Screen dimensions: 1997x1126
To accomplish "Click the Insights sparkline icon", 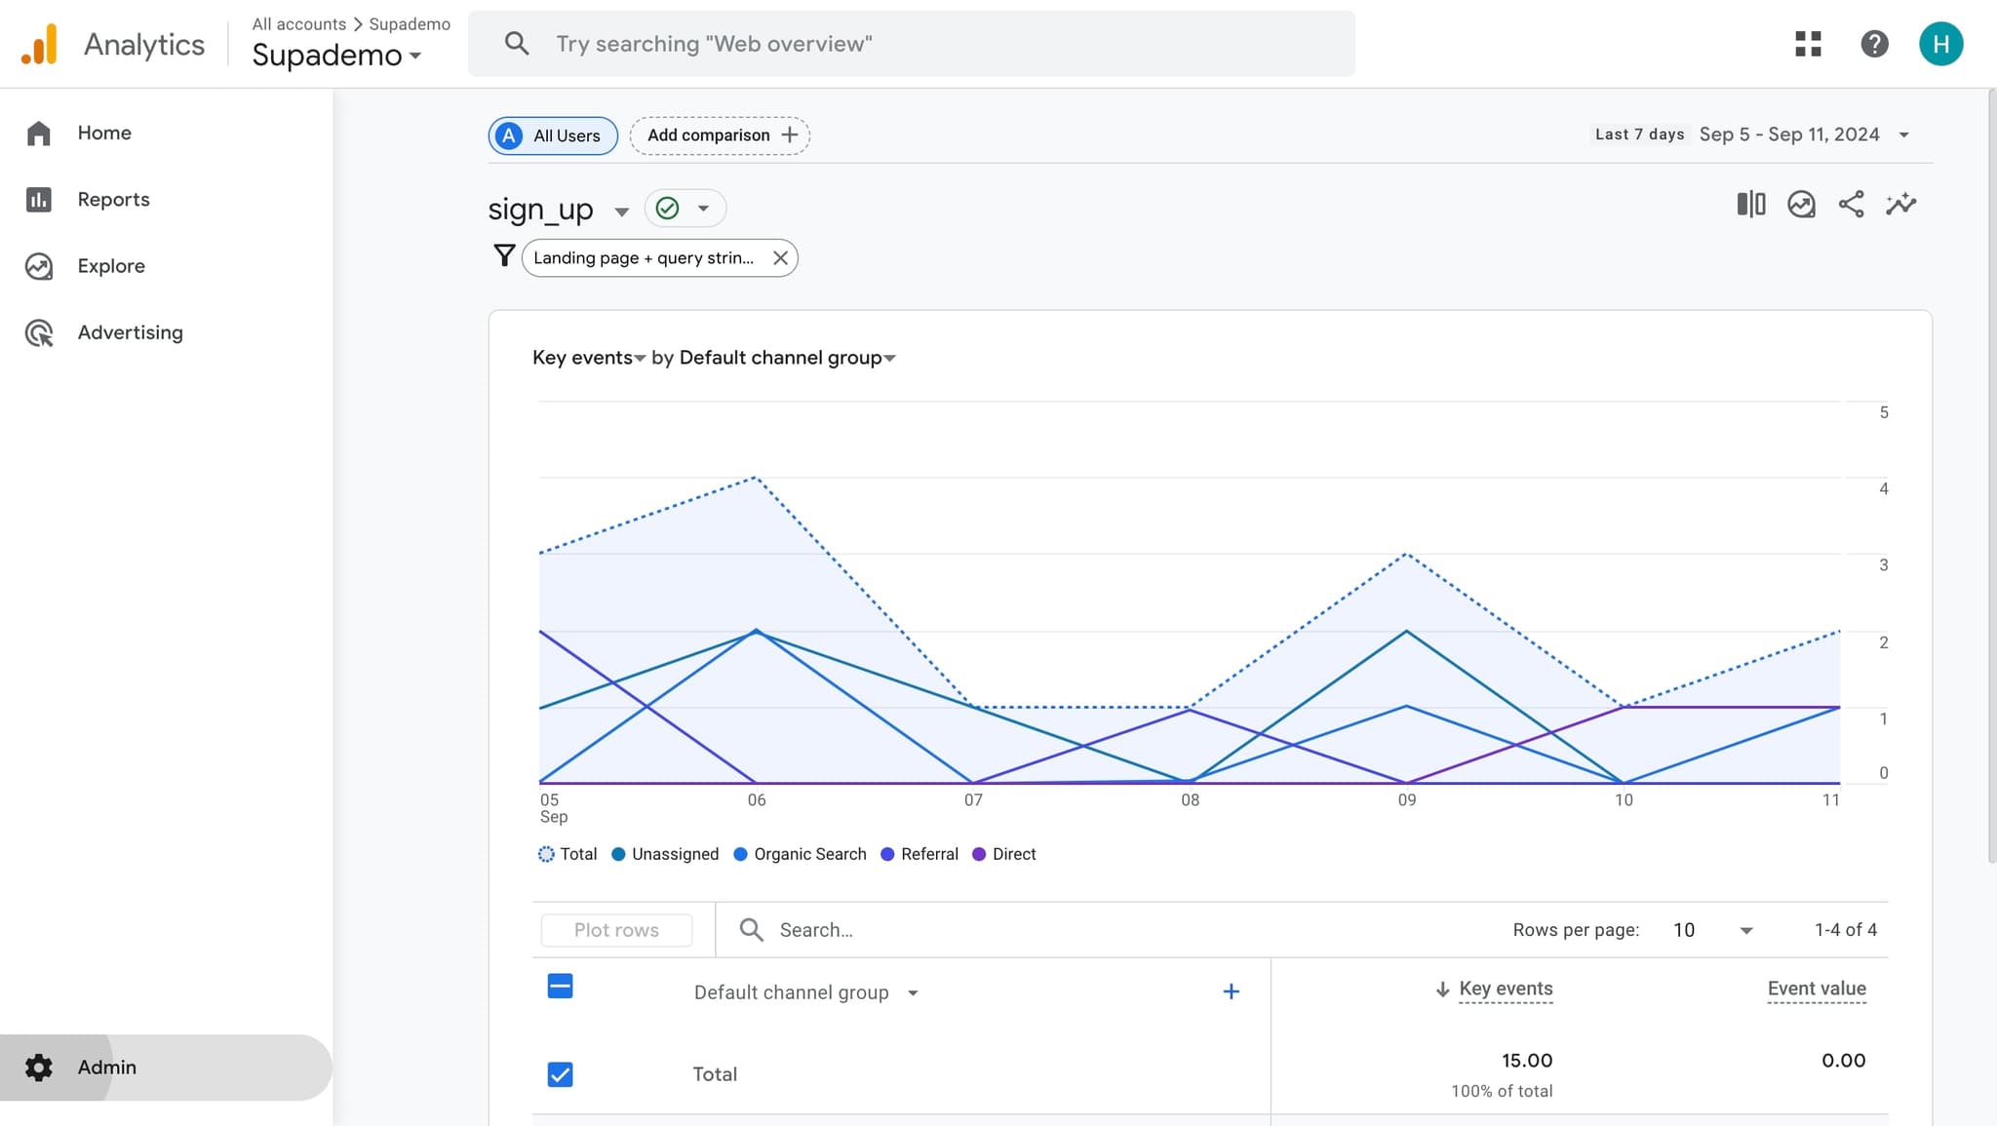I will (1900, 204).
